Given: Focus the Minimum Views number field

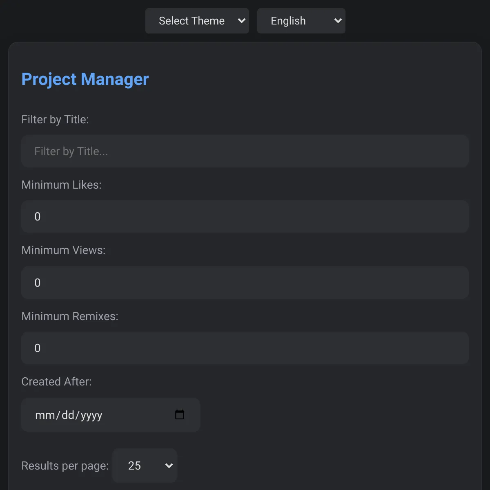Looking at the screenshot, I should pyautogui.click(x=245, y=283).
